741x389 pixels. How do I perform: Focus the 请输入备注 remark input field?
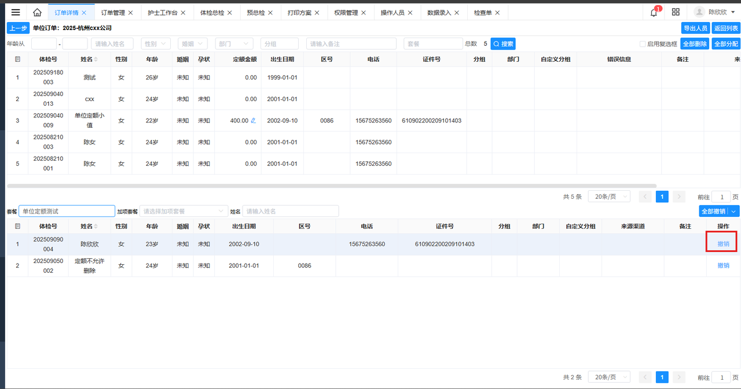click(351, 44)
